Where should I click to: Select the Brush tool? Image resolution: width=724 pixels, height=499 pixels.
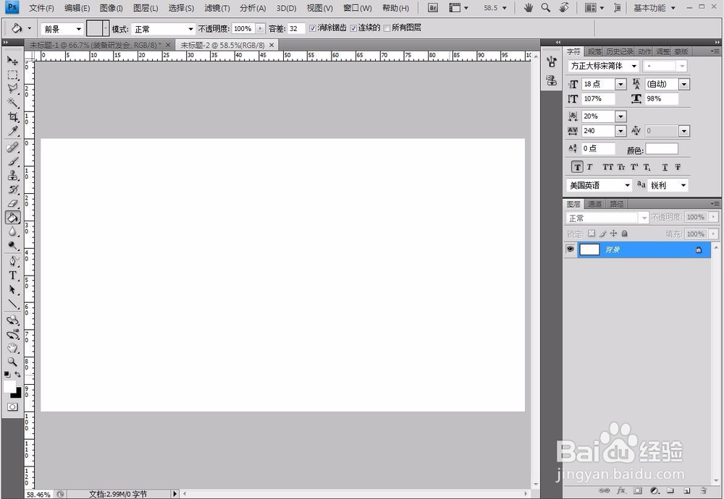[x=12, y=161]
